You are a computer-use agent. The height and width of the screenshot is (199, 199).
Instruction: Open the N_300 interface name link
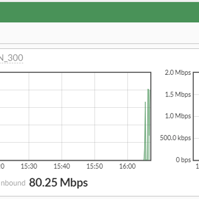pos(12,58)
